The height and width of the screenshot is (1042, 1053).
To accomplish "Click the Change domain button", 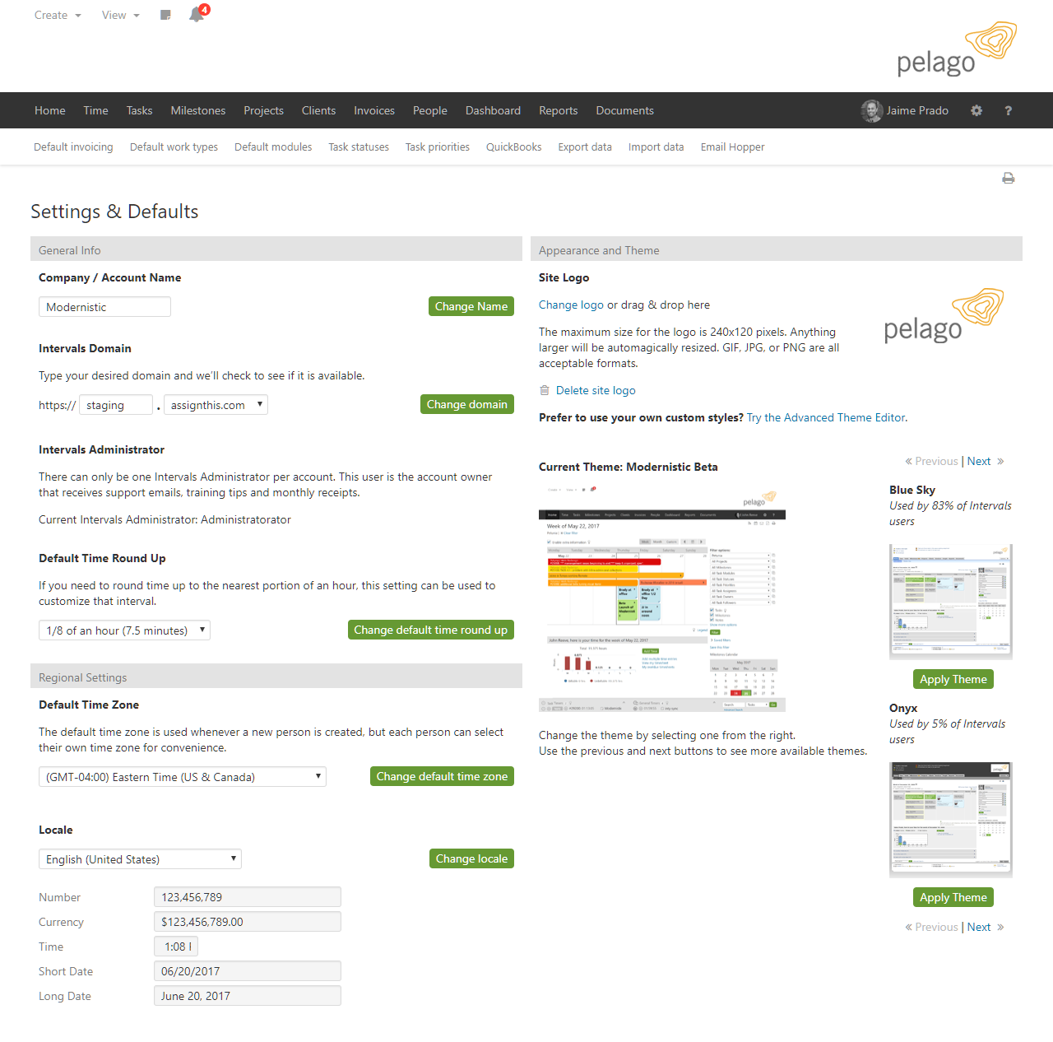I will (x=466, y=404).
